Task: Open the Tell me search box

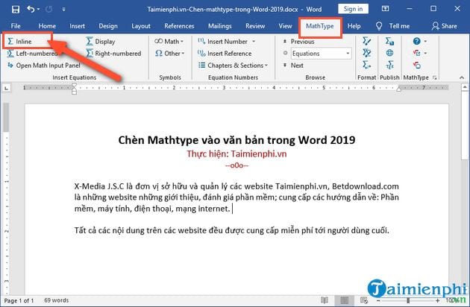Action: click(396, 25)
